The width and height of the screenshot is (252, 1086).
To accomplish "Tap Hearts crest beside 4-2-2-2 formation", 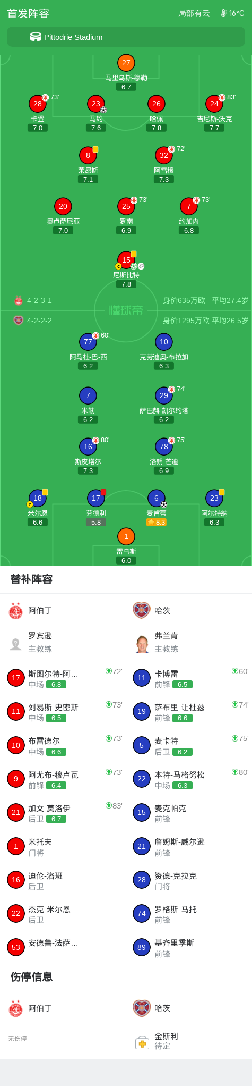I will [x=19, y=321].
